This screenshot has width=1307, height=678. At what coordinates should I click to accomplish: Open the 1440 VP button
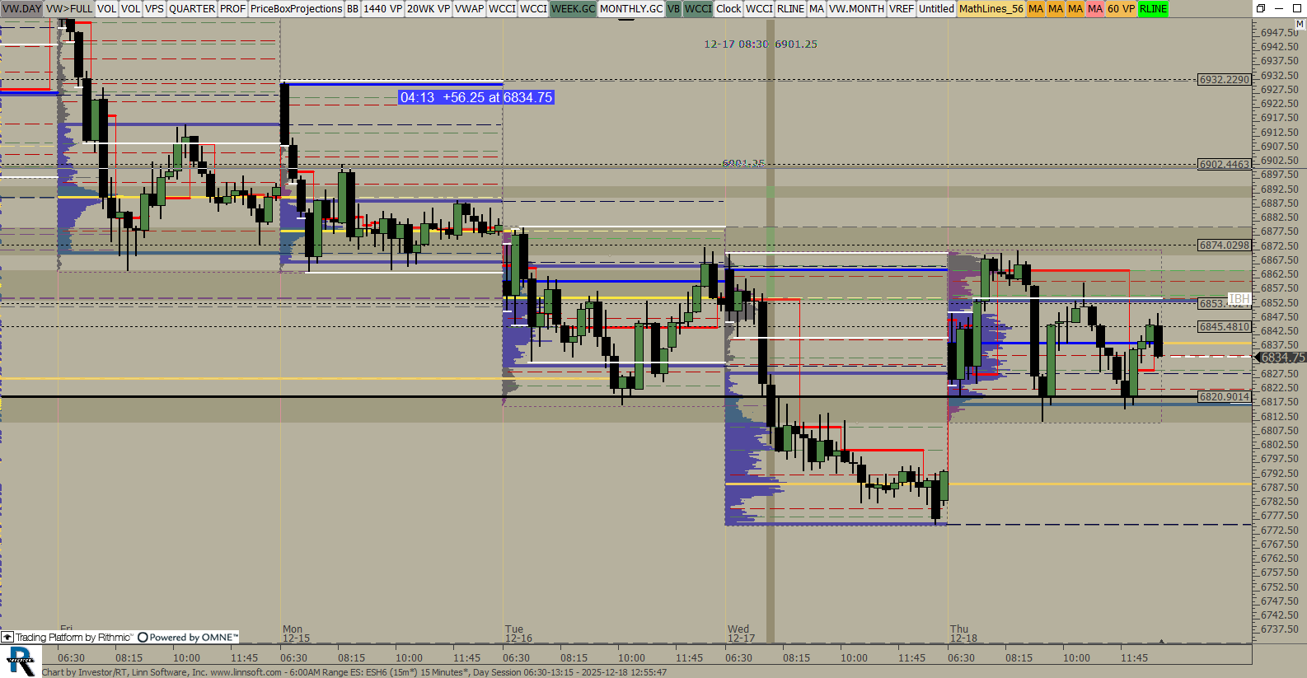[x=382, y=9]
